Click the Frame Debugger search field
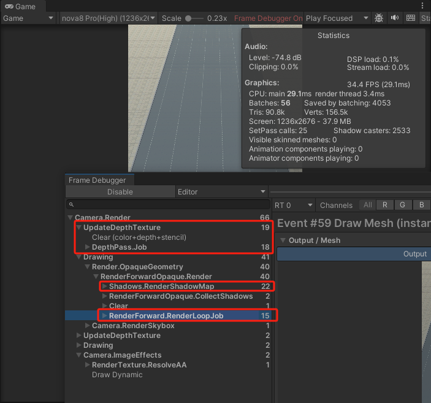The image size is (431, 403). [168, 204]
